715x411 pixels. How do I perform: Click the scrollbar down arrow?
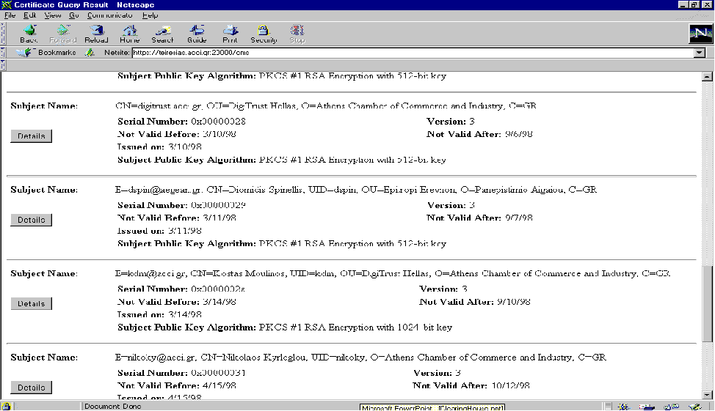point(707,395)
